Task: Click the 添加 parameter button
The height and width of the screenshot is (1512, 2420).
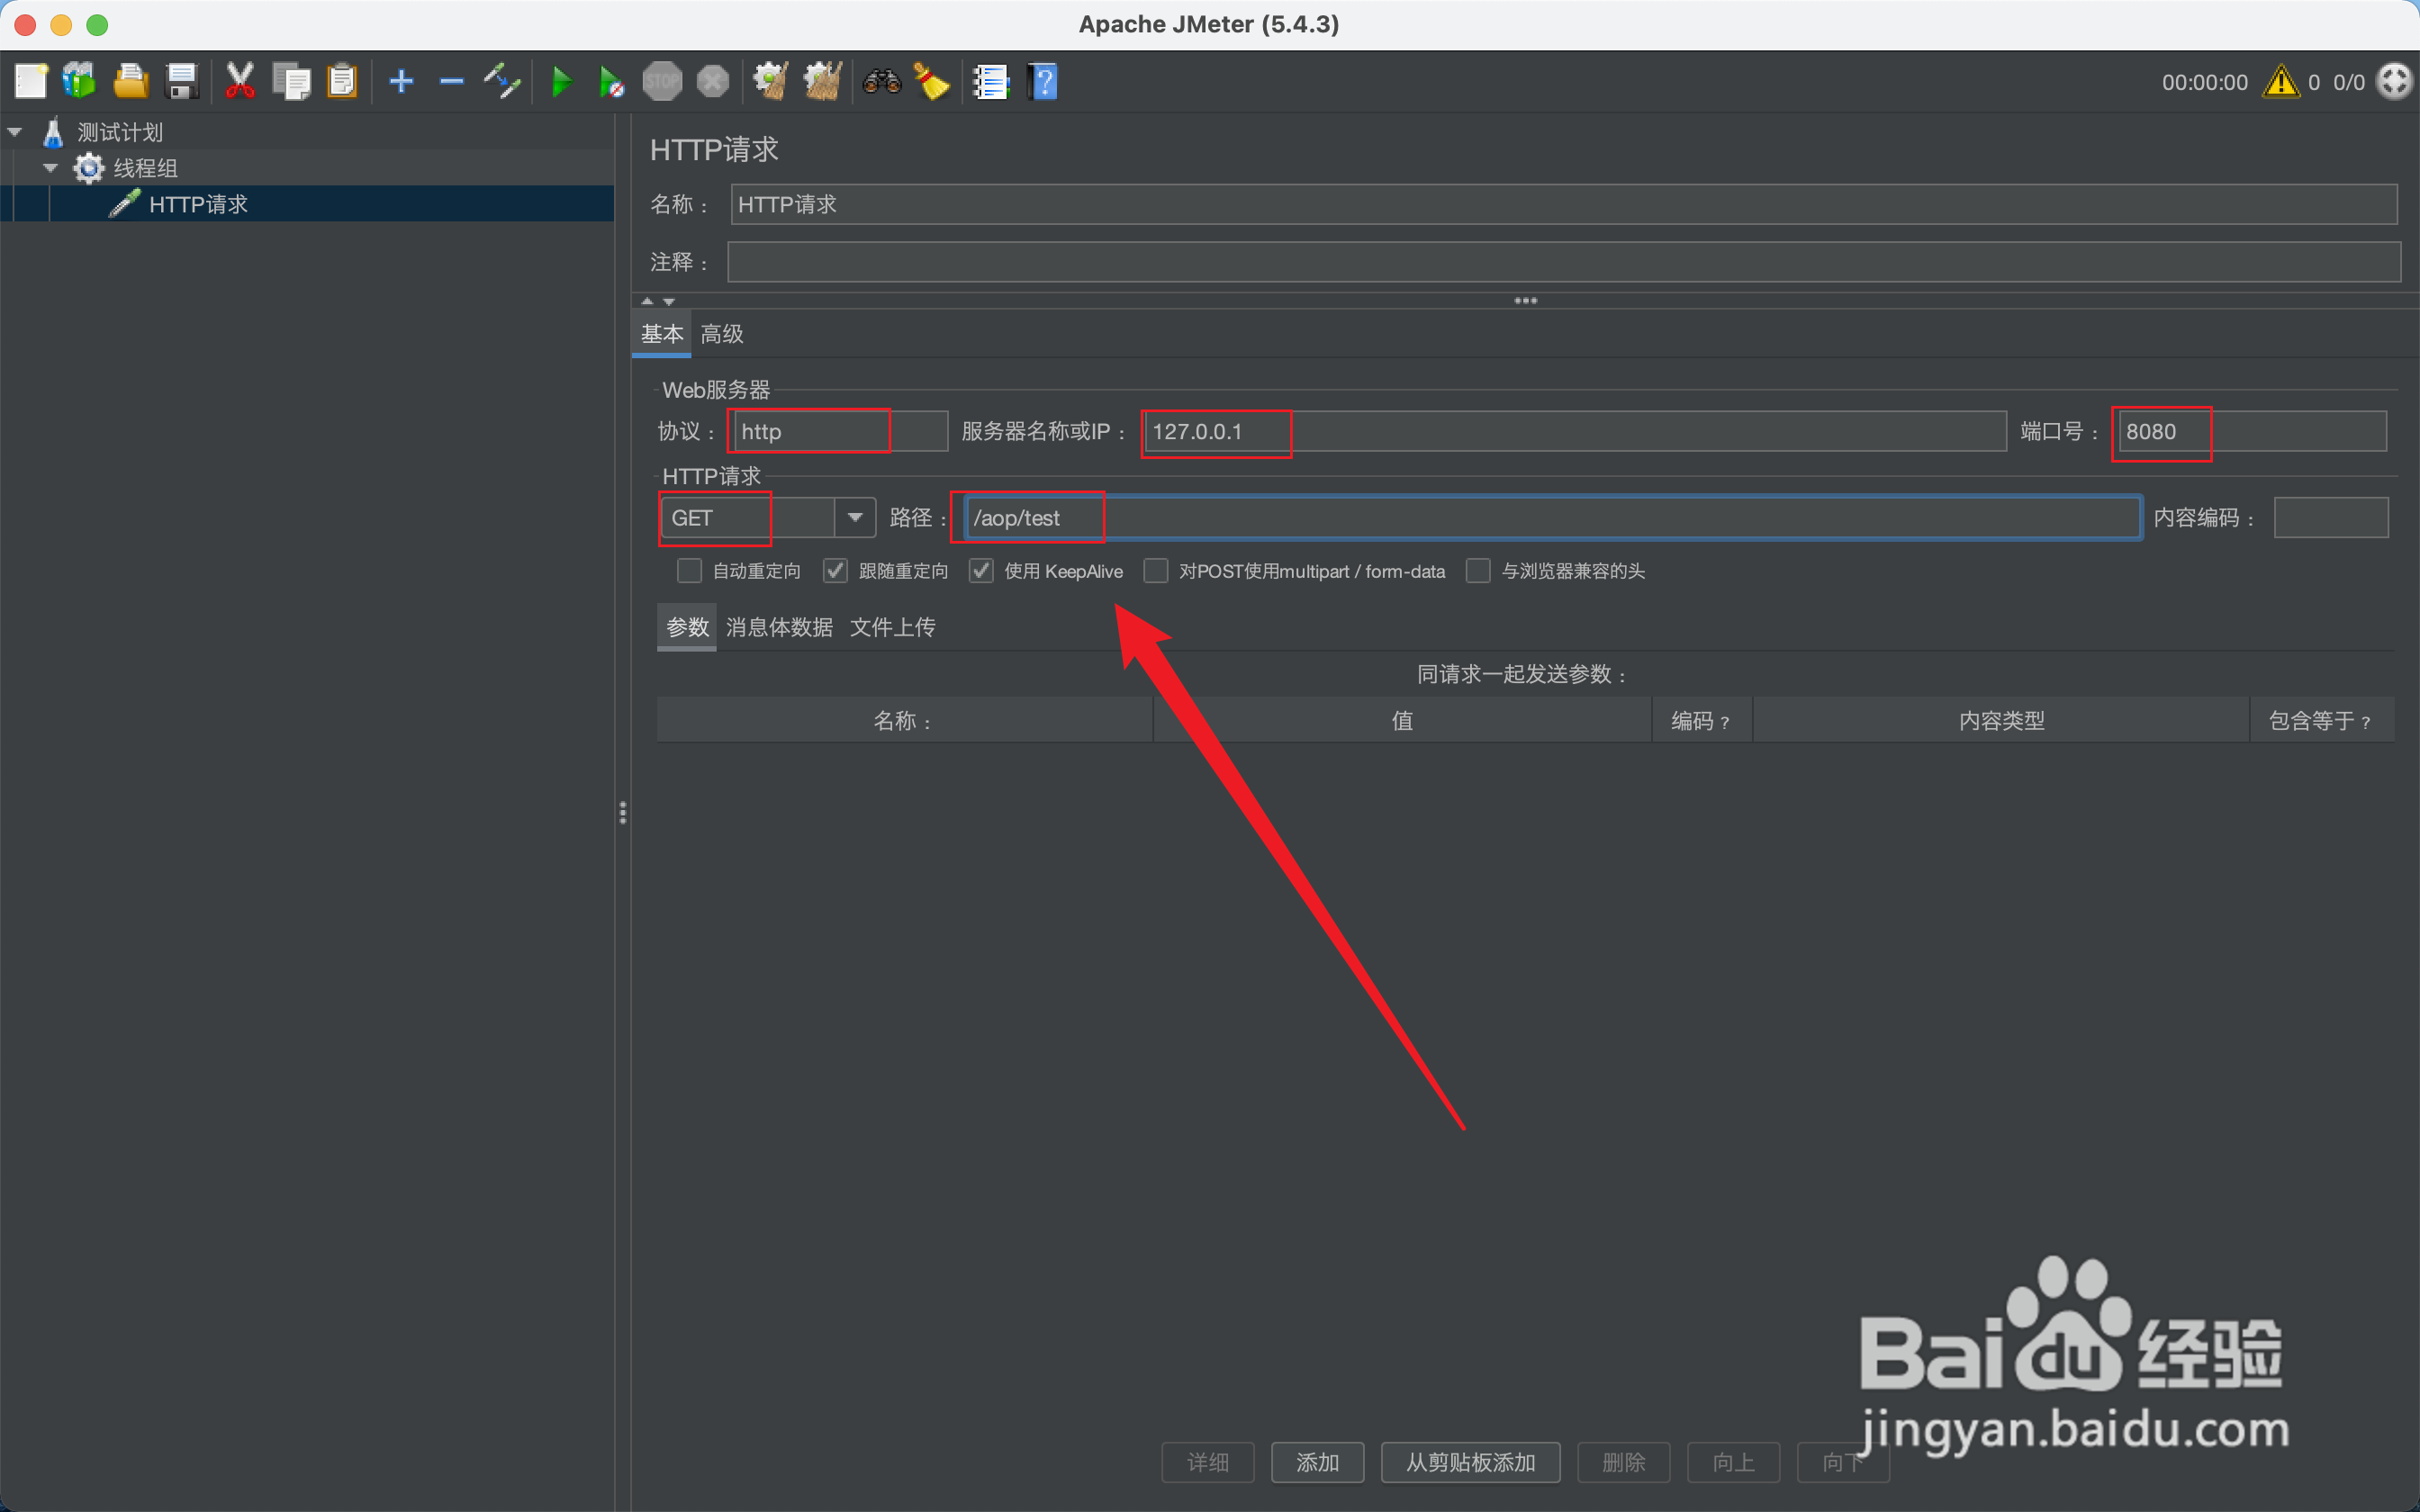Action: [x=1317, y=1462]
